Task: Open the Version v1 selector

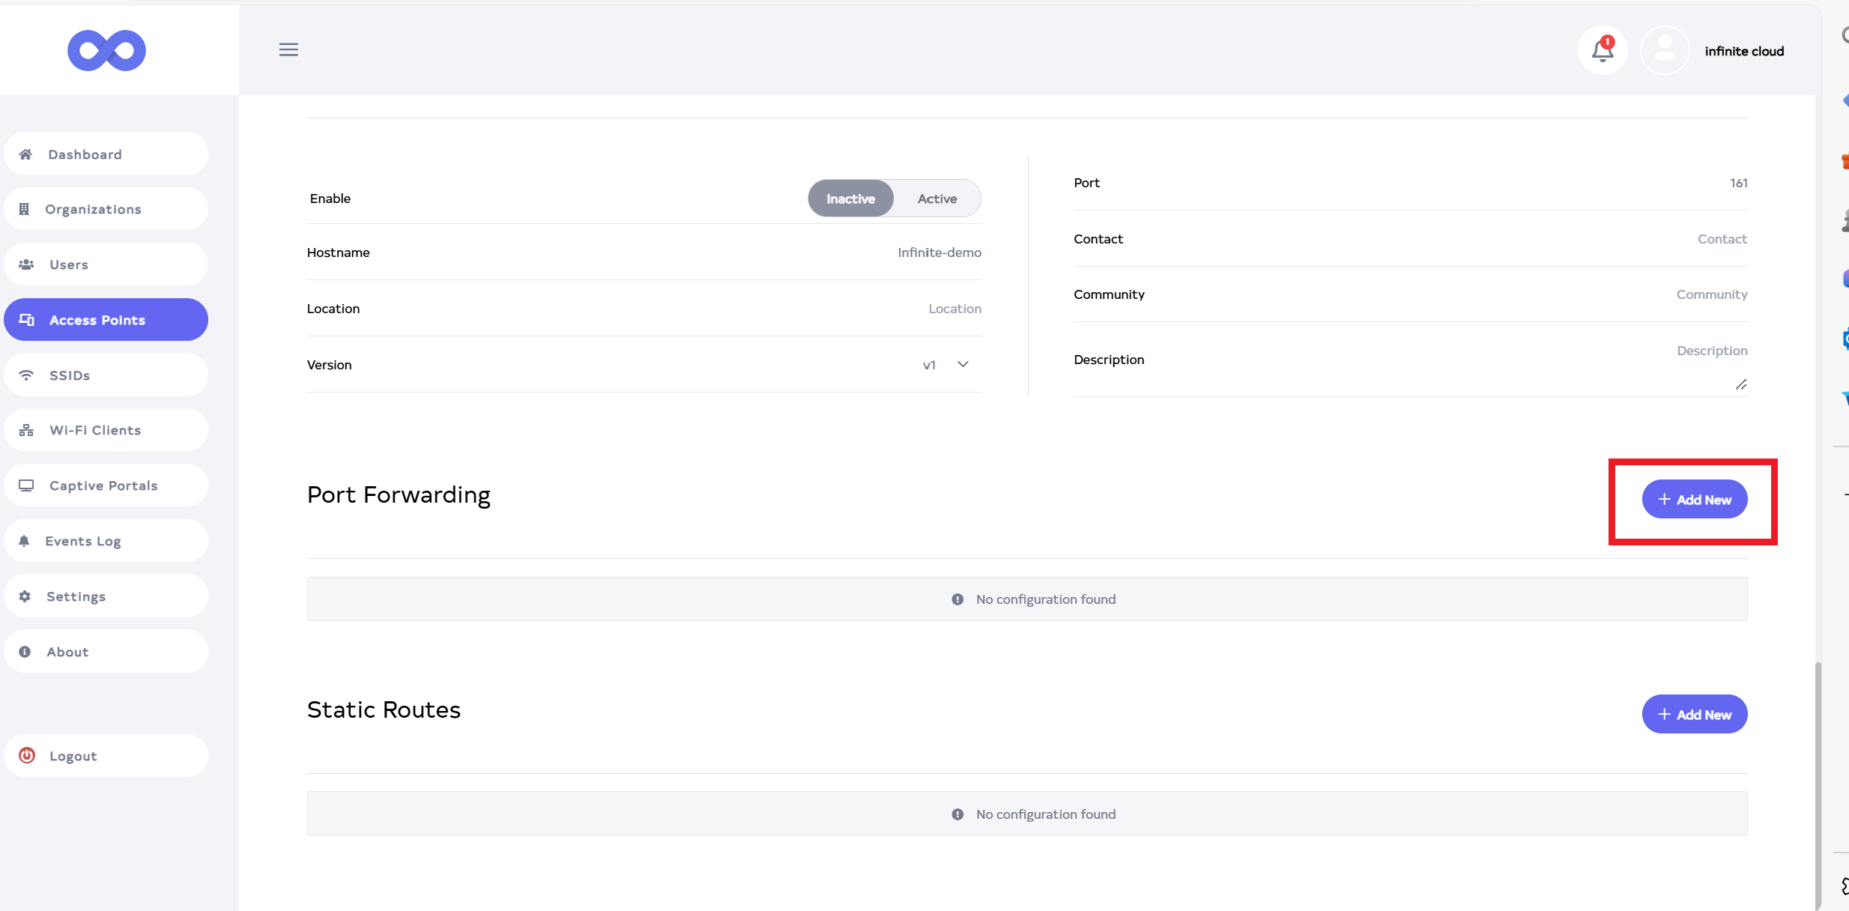Action: point(929,365)
